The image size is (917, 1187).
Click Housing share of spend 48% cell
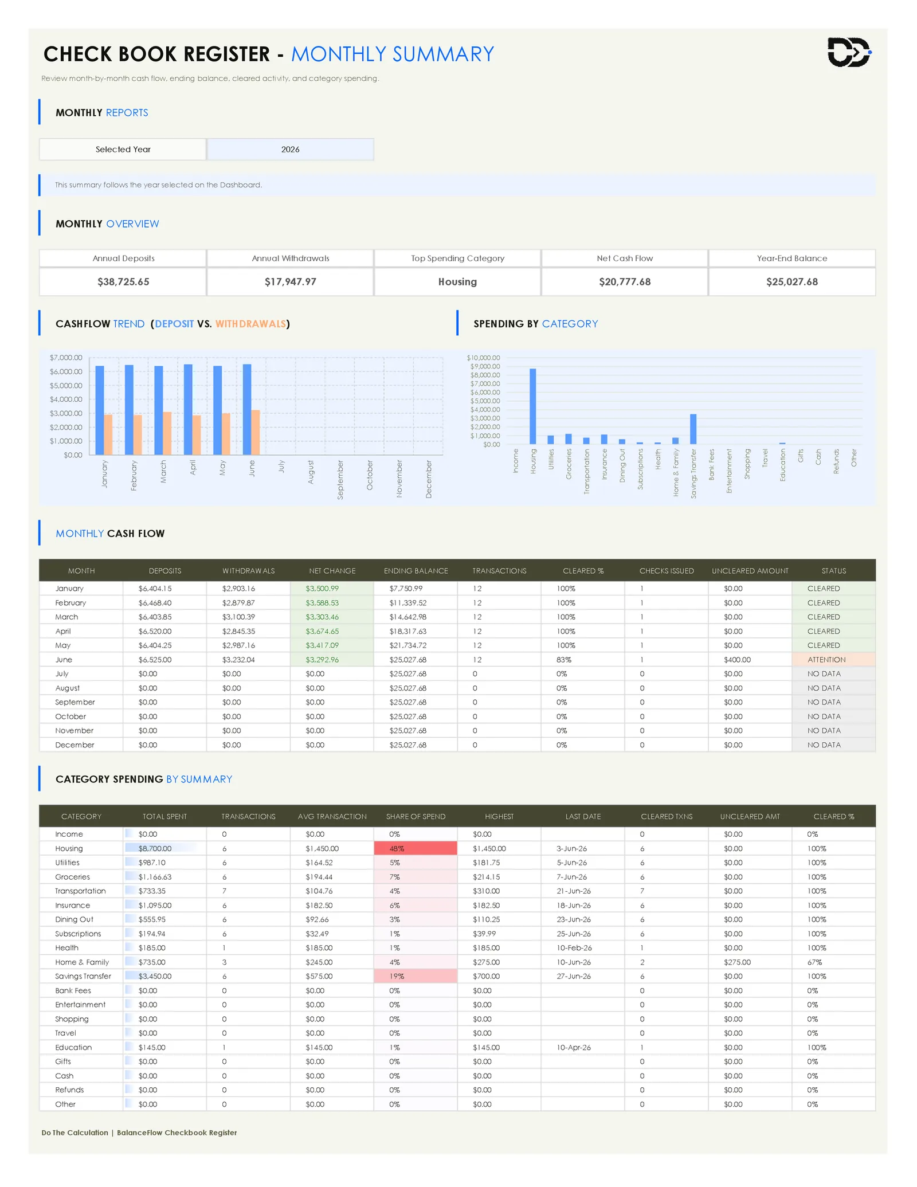pyautogui.click(x=416, y=848)
